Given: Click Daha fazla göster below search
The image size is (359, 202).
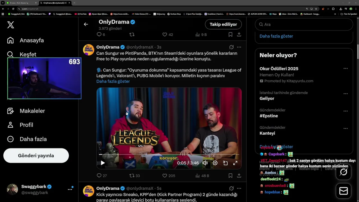Looking at the screenshot, I should click(x=276, y=36).
